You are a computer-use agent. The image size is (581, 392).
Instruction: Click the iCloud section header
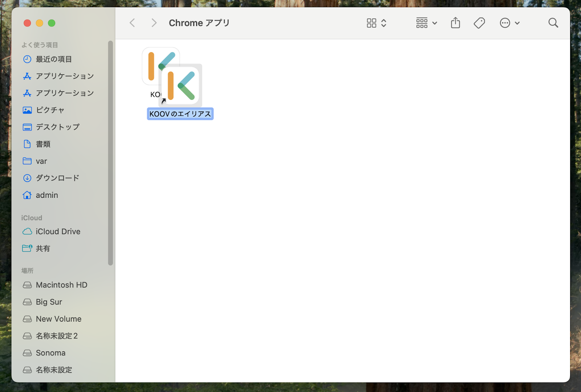[32, 218]
